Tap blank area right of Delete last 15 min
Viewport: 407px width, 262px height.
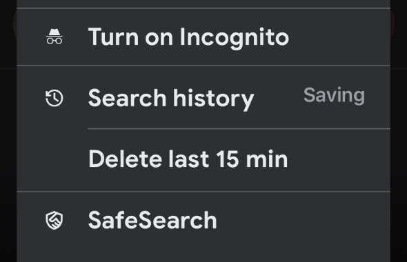tap(339, 160)
